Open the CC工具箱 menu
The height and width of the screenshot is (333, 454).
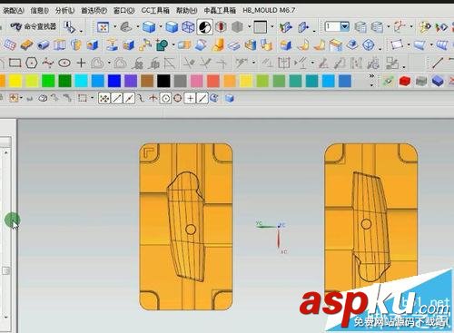pyautogui.click(x=155, y=10)
